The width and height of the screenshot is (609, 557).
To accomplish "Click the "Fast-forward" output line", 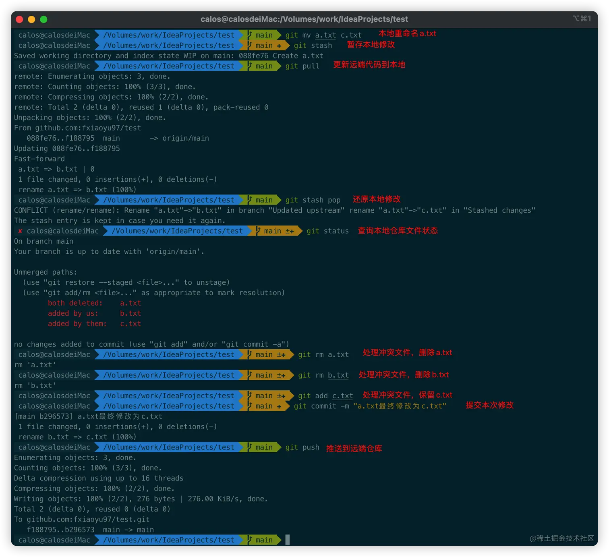I will click(39, 159).
